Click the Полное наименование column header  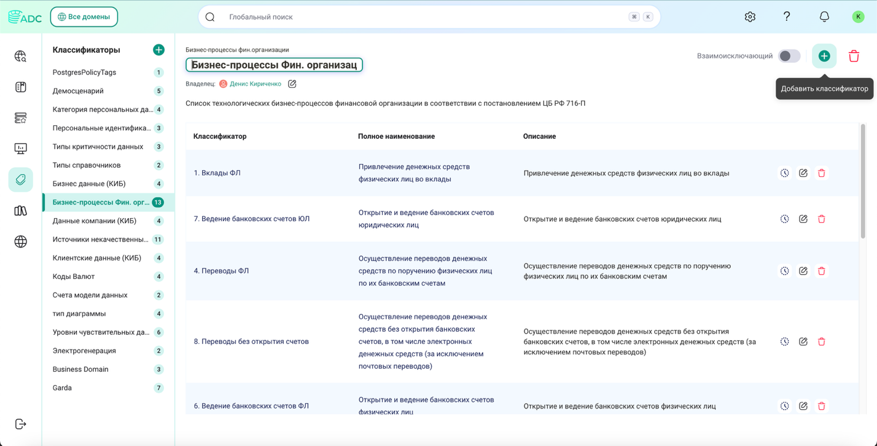(396, 136)
